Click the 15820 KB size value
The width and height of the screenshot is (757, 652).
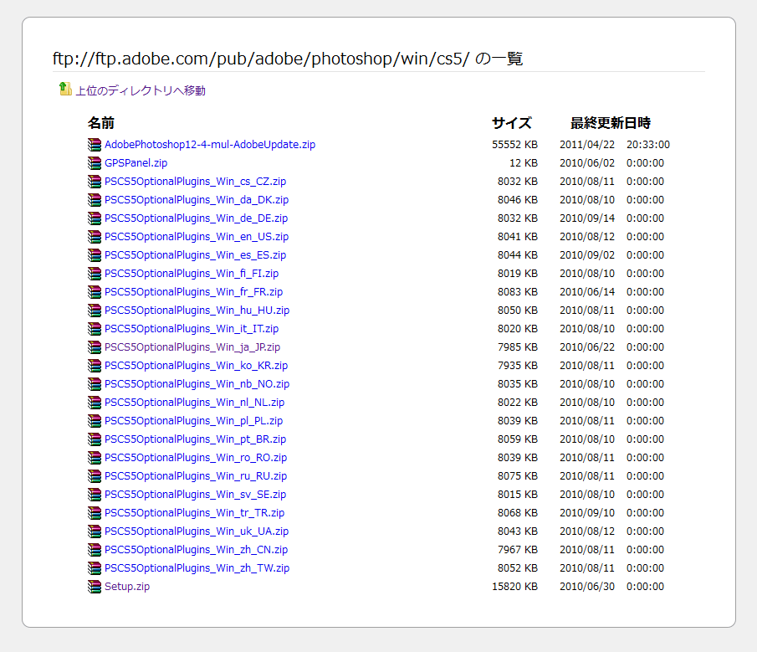[x=514, y=586]
